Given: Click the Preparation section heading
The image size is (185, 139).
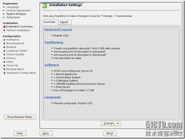Looking at the screenshot, I should pos(10,4).
